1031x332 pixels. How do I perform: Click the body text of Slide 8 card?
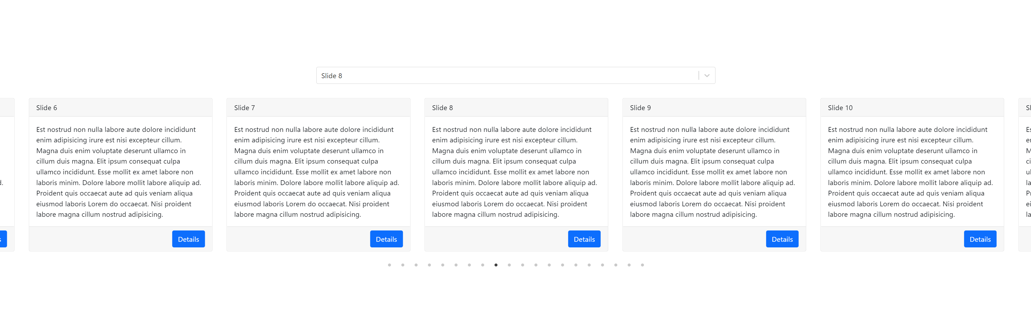click(x=514, y=172)
